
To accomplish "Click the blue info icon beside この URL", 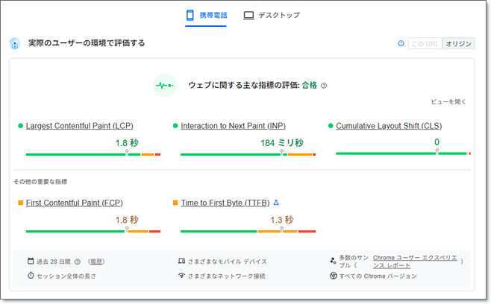I will [401, 43].
